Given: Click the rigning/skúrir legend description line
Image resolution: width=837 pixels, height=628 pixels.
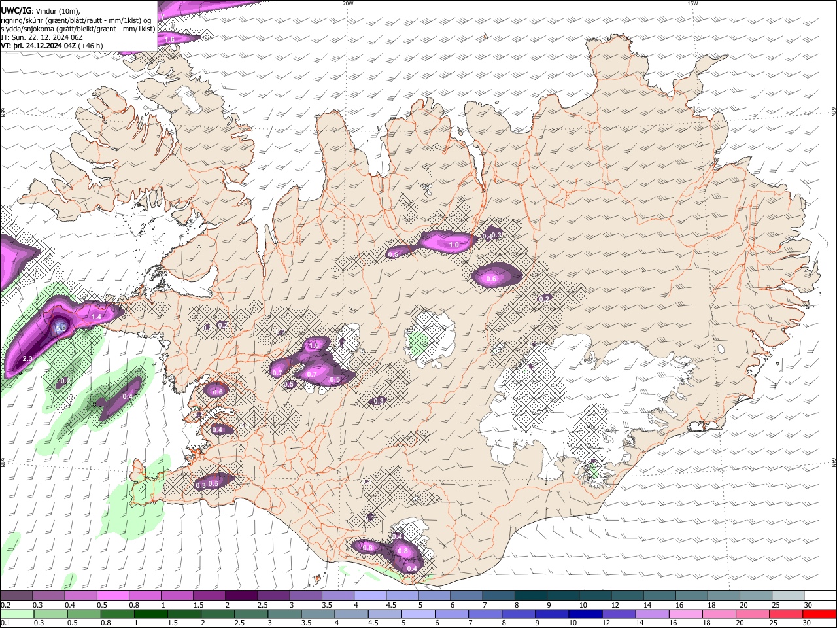Looking at the screenshot, I should 76,20.
